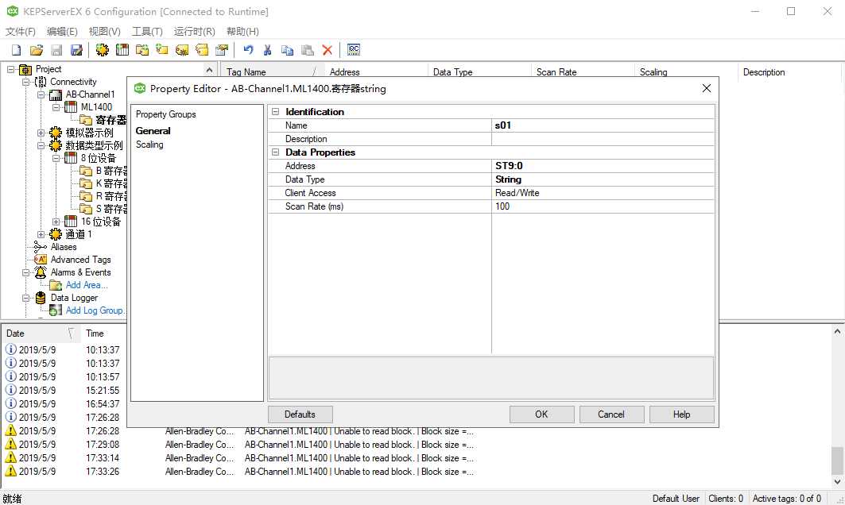Expand the 通道 1 channel node
This screenshot has height=505, width=845.
tap(41, 235)
